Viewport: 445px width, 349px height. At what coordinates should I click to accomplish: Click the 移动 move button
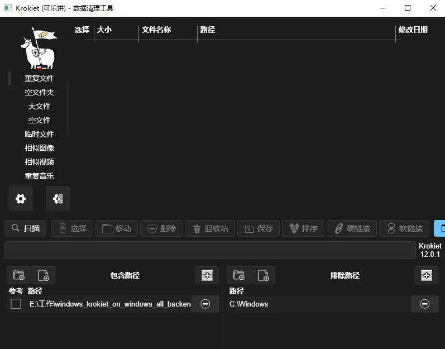(117, 228)
